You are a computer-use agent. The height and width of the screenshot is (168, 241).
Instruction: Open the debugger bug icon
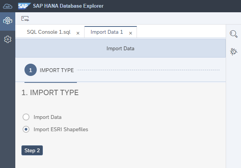tap(233, 52)
